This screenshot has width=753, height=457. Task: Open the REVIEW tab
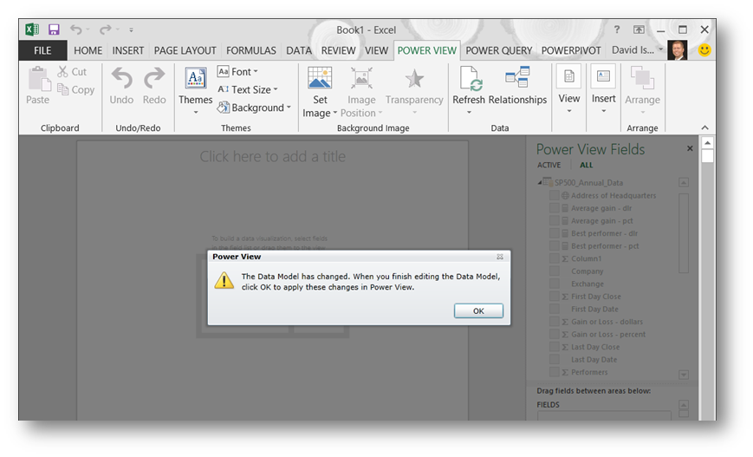[338, 50]
